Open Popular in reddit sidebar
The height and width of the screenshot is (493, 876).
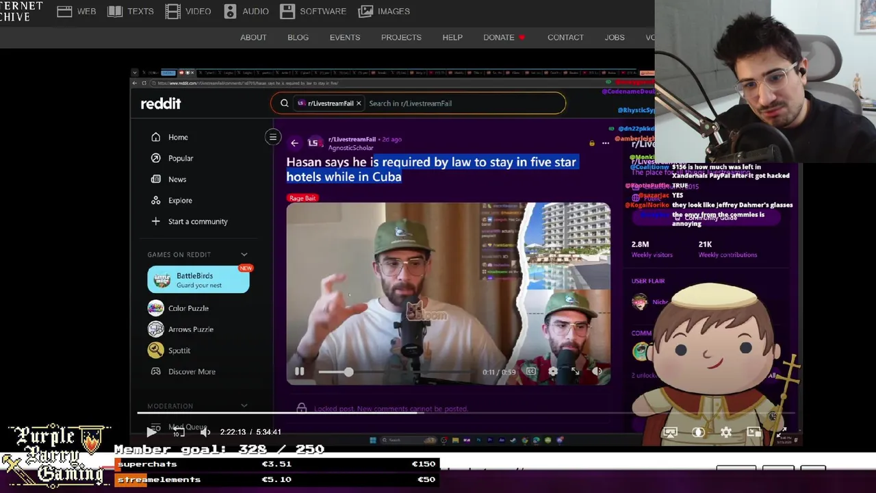(x=172, y=158)
